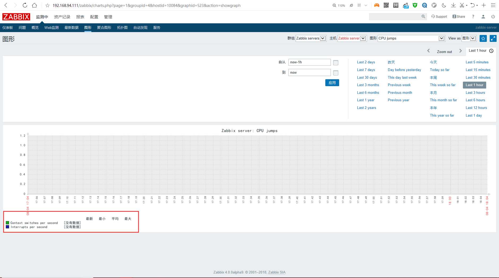Screen dimensions: 499x278
Task: Click the browser back arrow
Action: (6, 5)
